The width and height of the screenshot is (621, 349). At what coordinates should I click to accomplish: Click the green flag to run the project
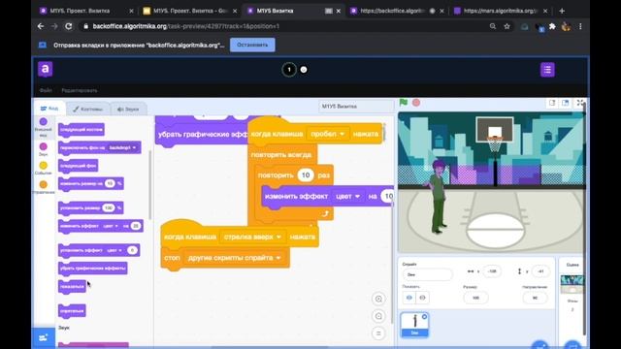[404, 103]
